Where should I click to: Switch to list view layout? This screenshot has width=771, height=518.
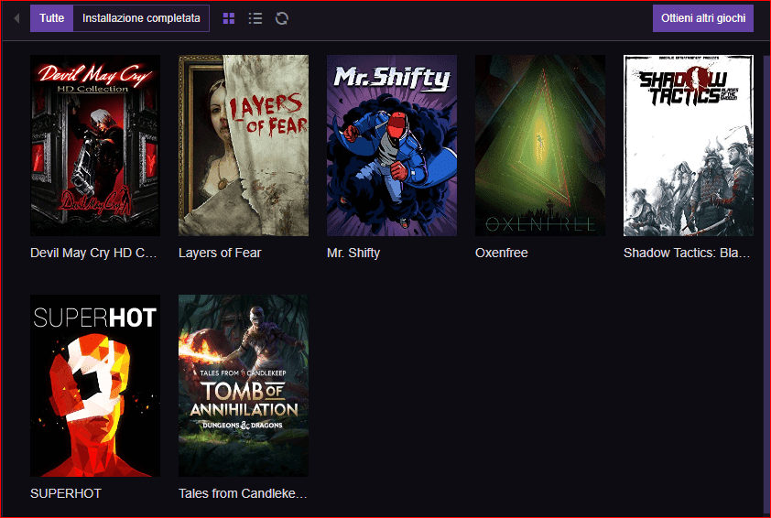(x=255, y=18)
